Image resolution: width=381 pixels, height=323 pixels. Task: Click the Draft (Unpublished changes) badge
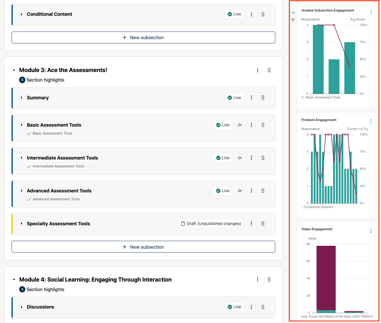pos(210,223)
